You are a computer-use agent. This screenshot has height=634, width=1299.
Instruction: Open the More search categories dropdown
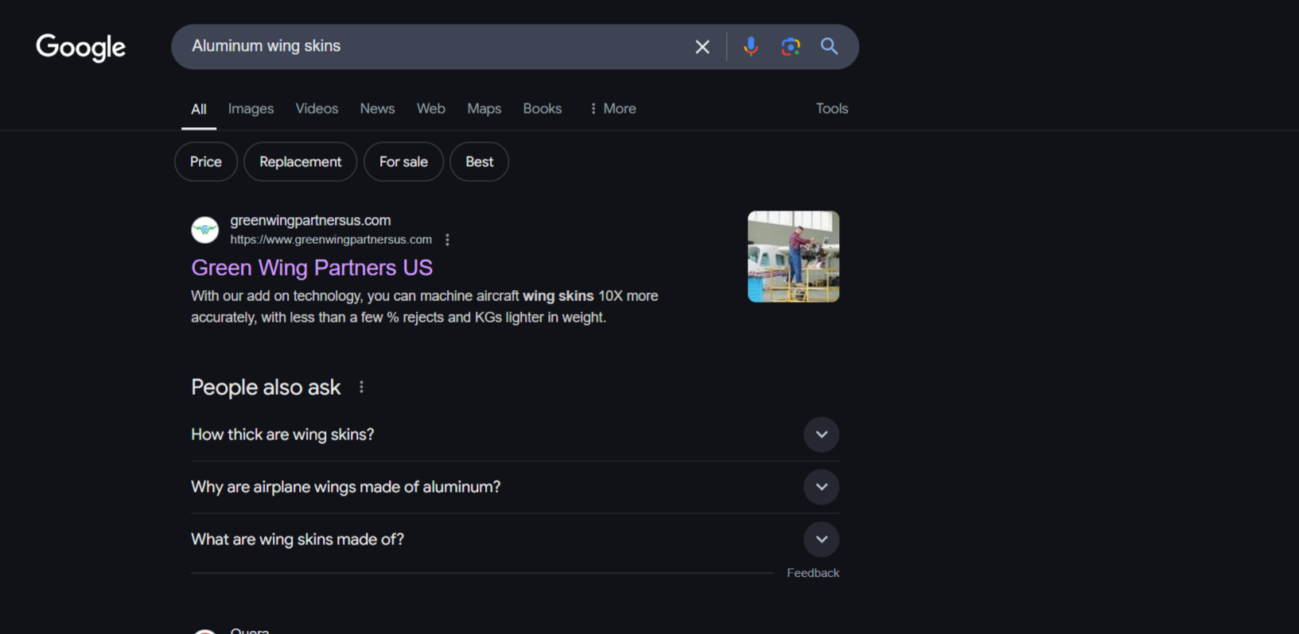coord(613,109)
